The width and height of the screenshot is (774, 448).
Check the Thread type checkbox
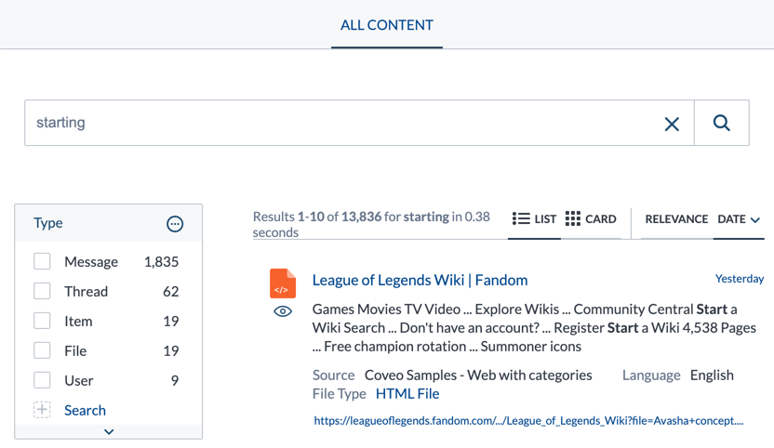[42, 291]
